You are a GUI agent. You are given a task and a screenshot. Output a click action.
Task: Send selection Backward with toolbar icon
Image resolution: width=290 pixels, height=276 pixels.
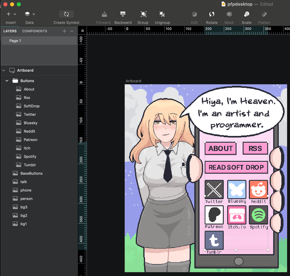pyautogui.click(x=123, y=14)
